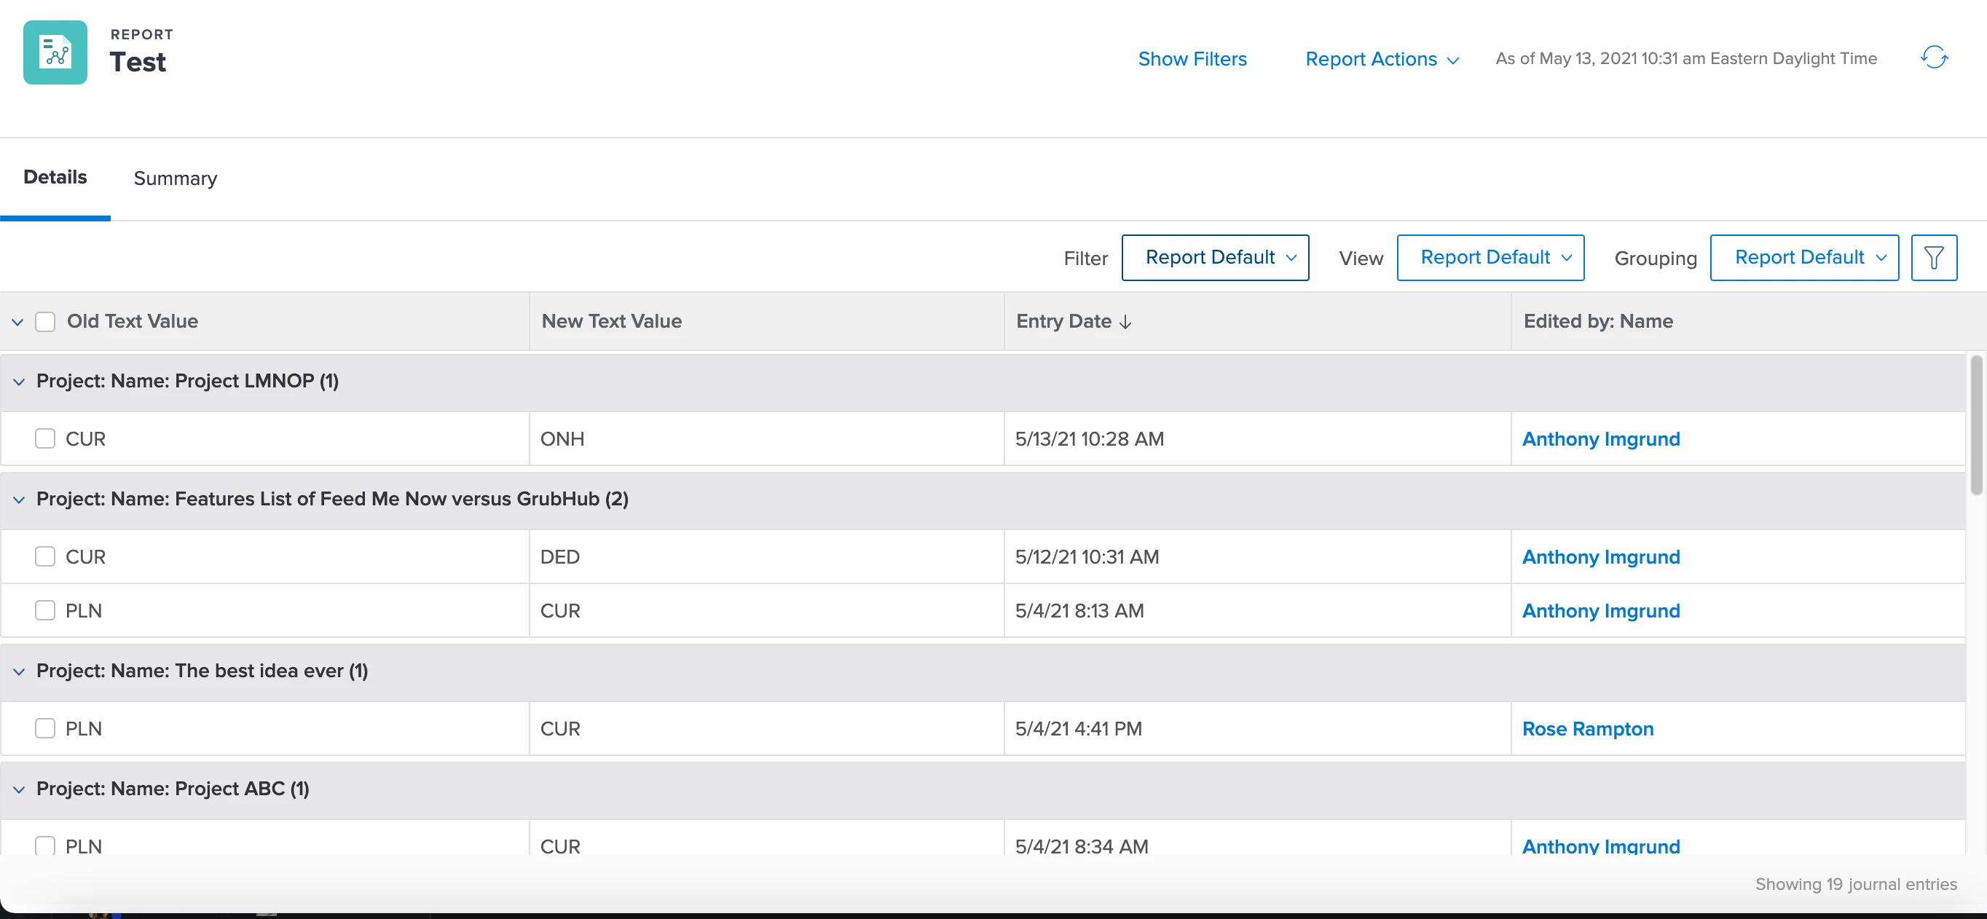Open the quick filter funnel icon
The height and width of the screenshot is (919, 1987).
pyautogui.click(x=1933, y=258)
